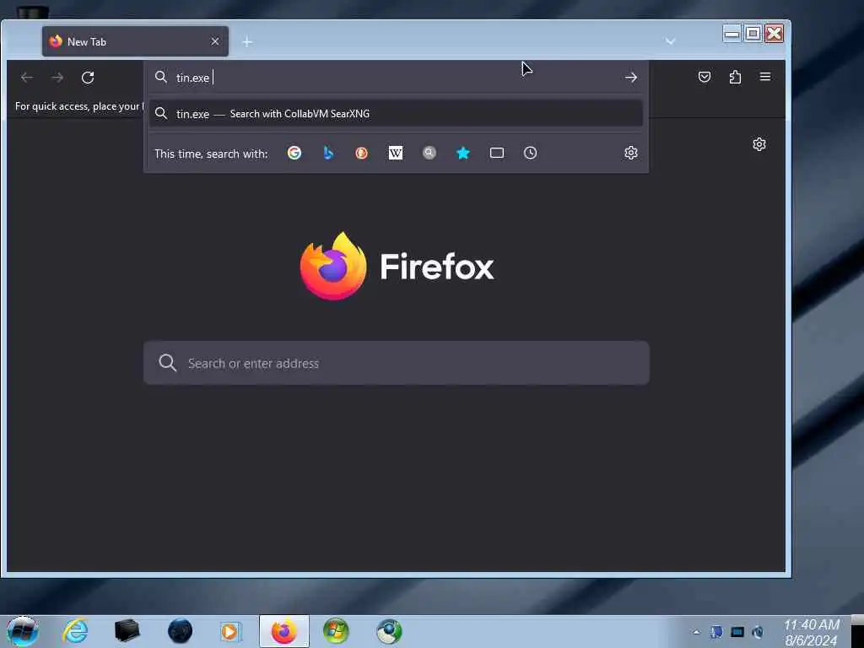This screenshot has width=864, height=648.
Task: Reload the page with the refresh icon
Action: pyautogui.click(x=88, y=77)
